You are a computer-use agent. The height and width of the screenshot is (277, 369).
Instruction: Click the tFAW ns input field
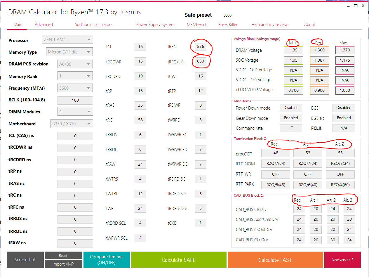click(x=75, y=243)
